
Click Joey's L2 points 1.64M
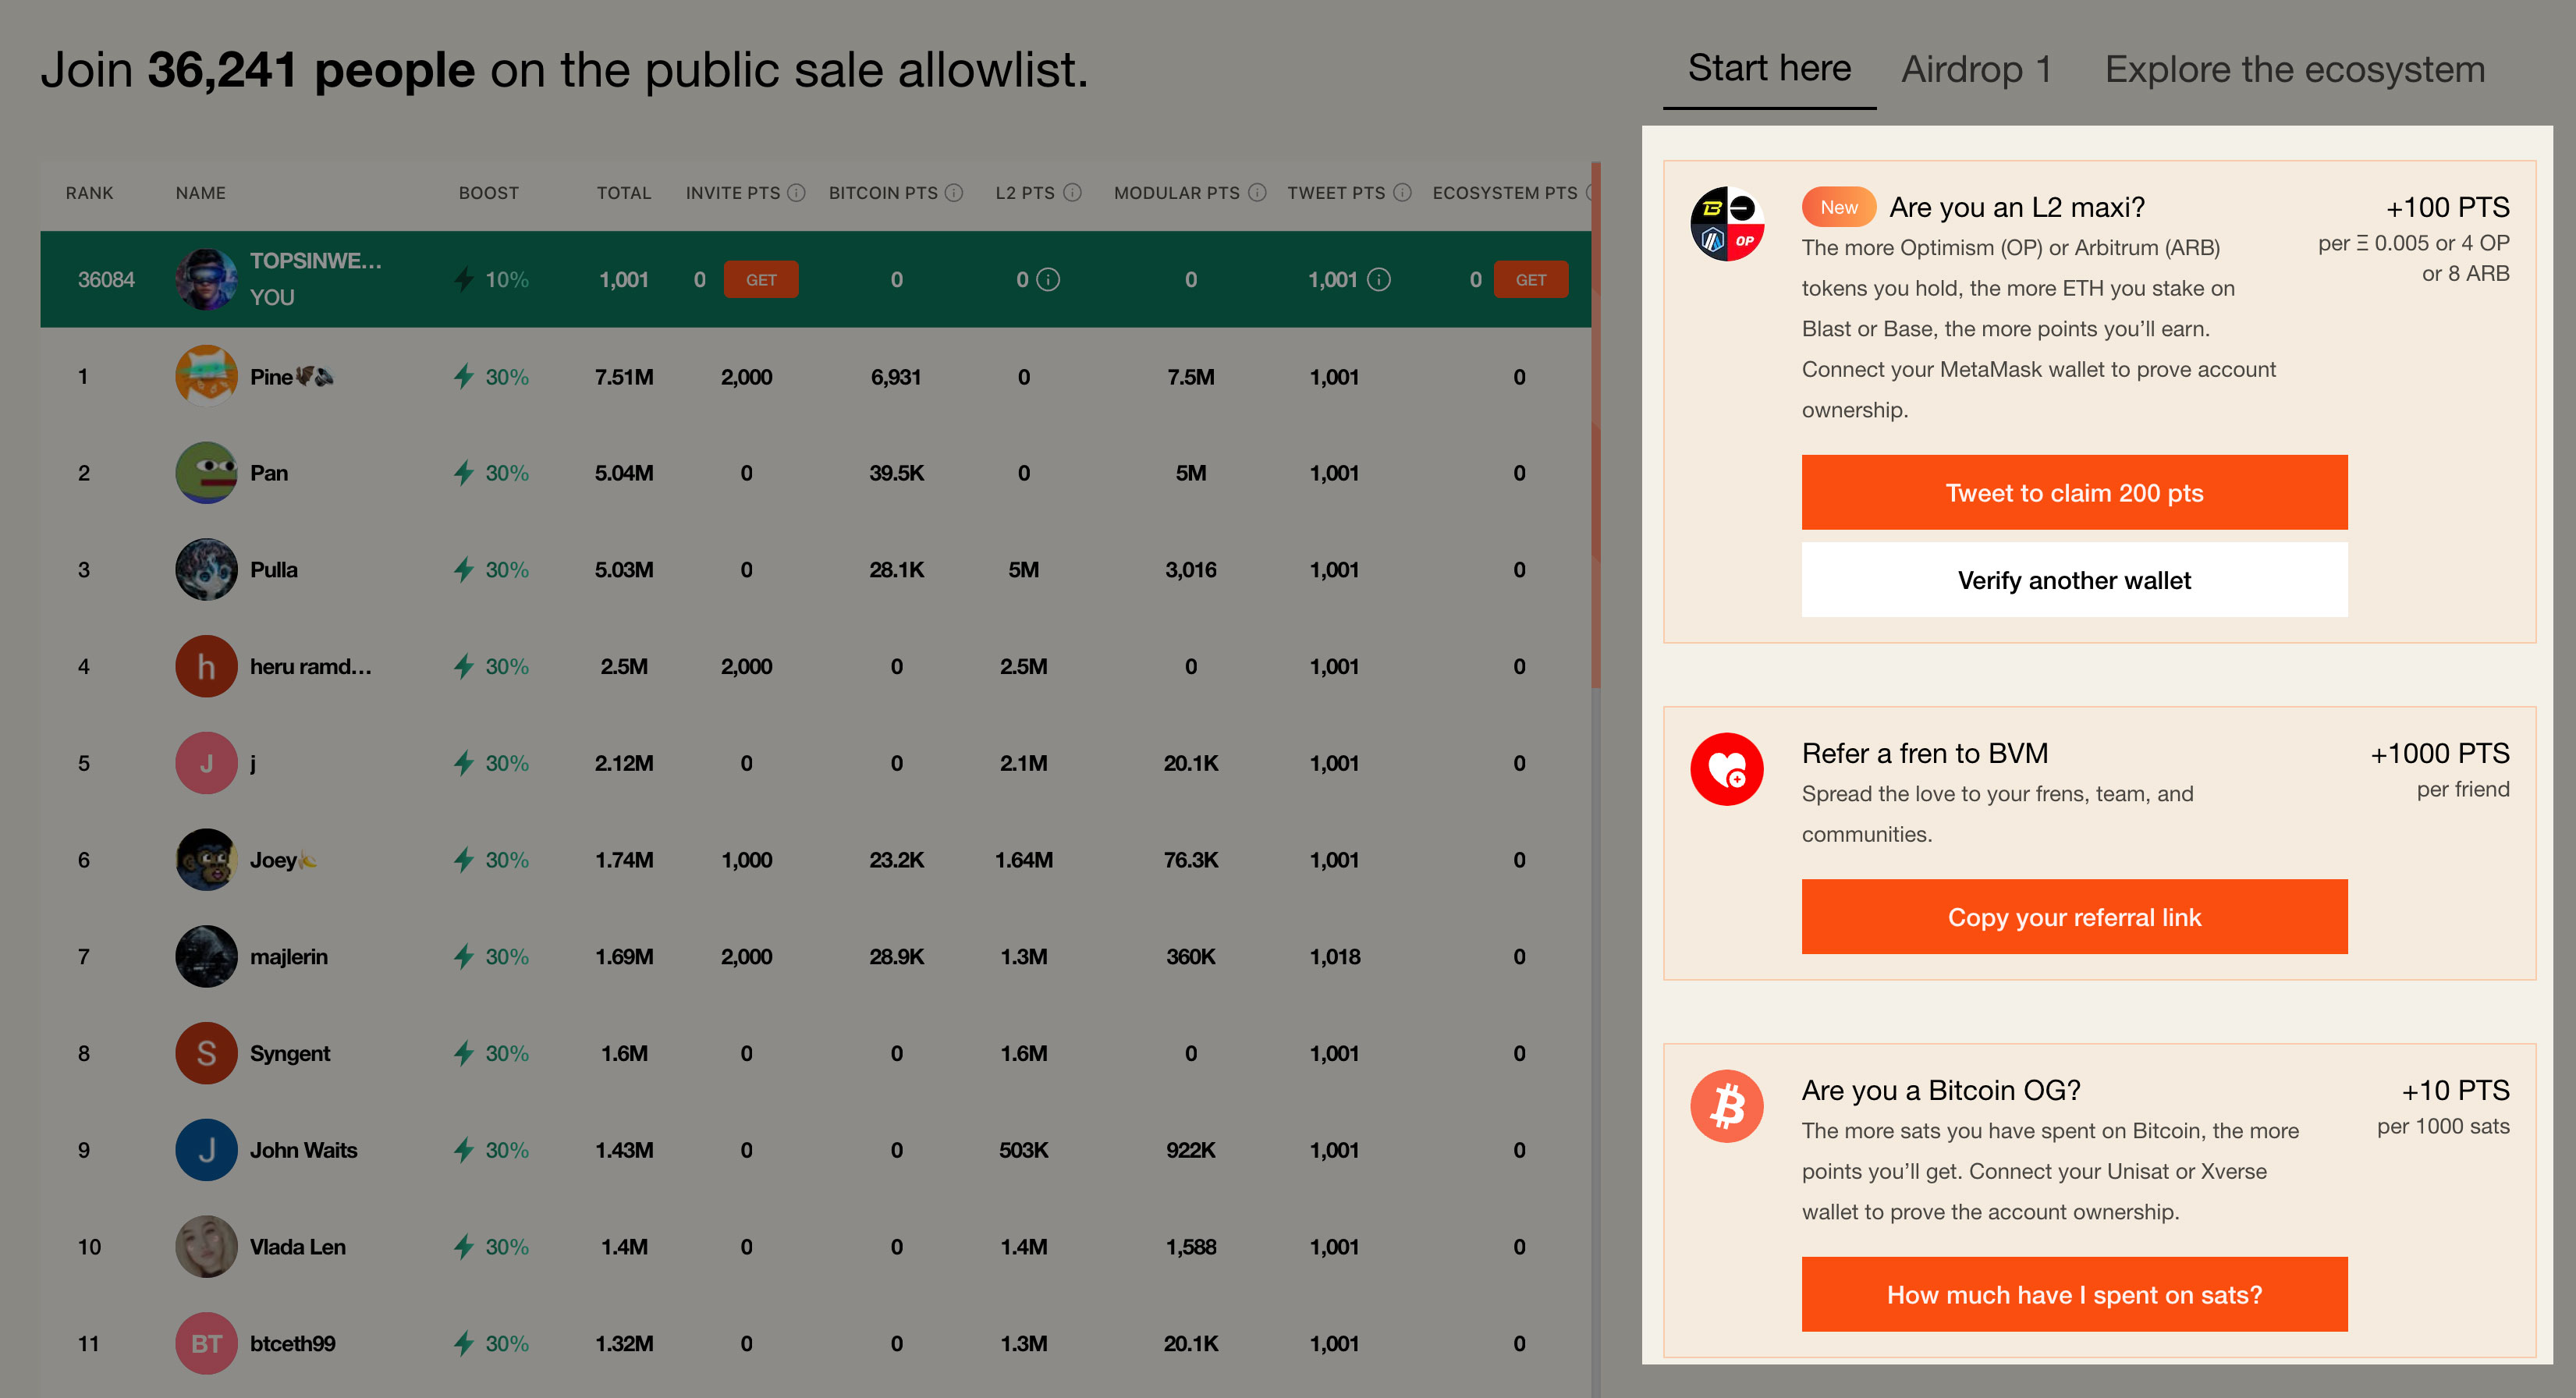click(x=1024, y=860)
